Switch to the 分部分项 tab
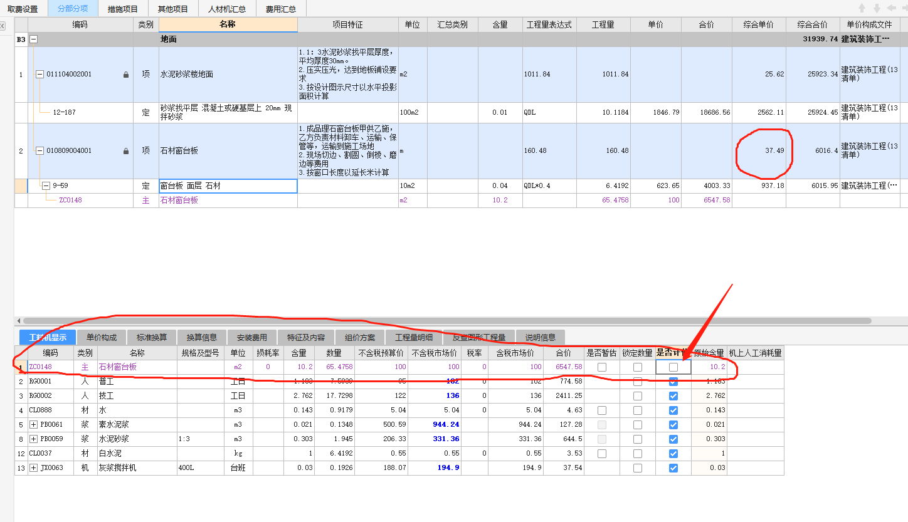The height and width of the screenshot is (522, 908). point(73,9)
